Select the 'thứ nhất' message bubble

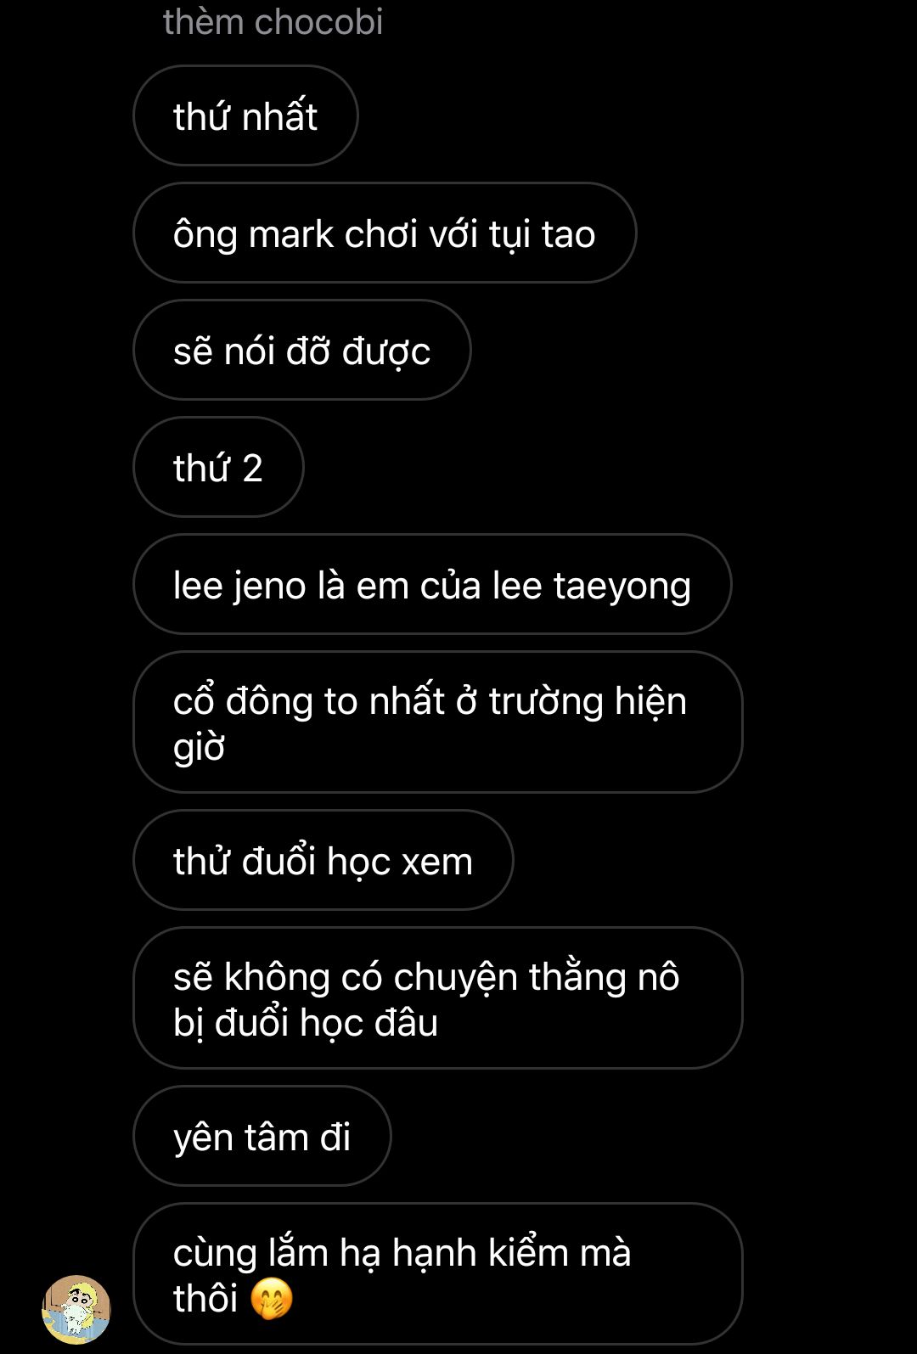[x=245, y=115]
